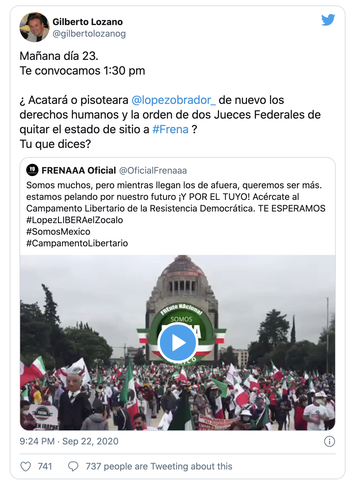Open the @lopezobrador_ mention

[x=174, y=100]
